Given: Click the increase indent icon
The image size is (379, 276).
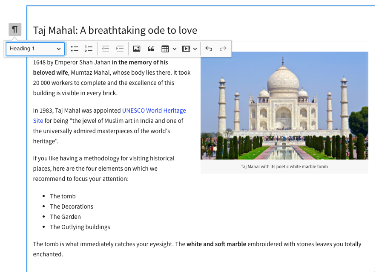Looking at the screenshot, I should (x=120, y=49).
